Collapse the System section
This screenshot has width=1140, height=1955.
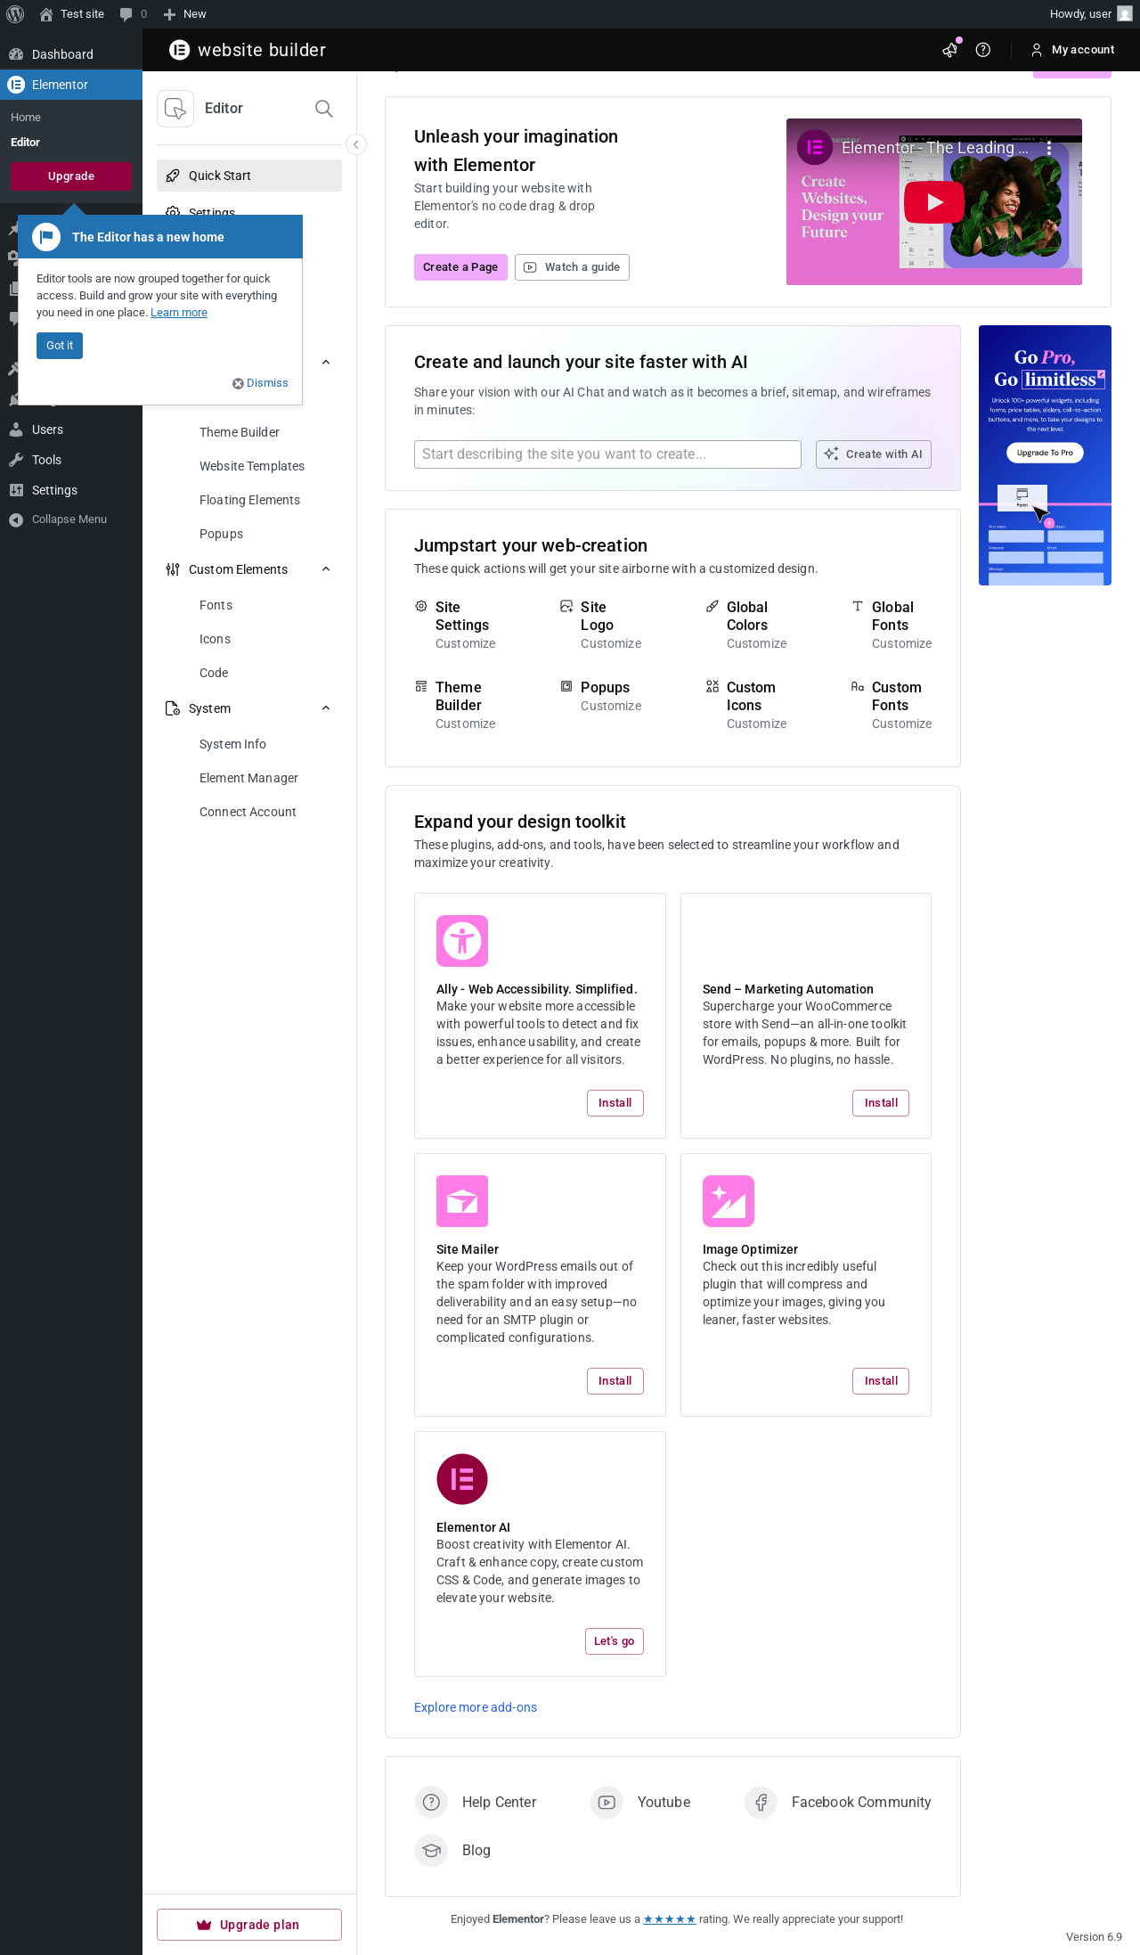[x=326, y=708]
